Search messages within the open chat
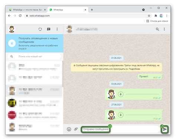The image size is (176, 140). 157,29
